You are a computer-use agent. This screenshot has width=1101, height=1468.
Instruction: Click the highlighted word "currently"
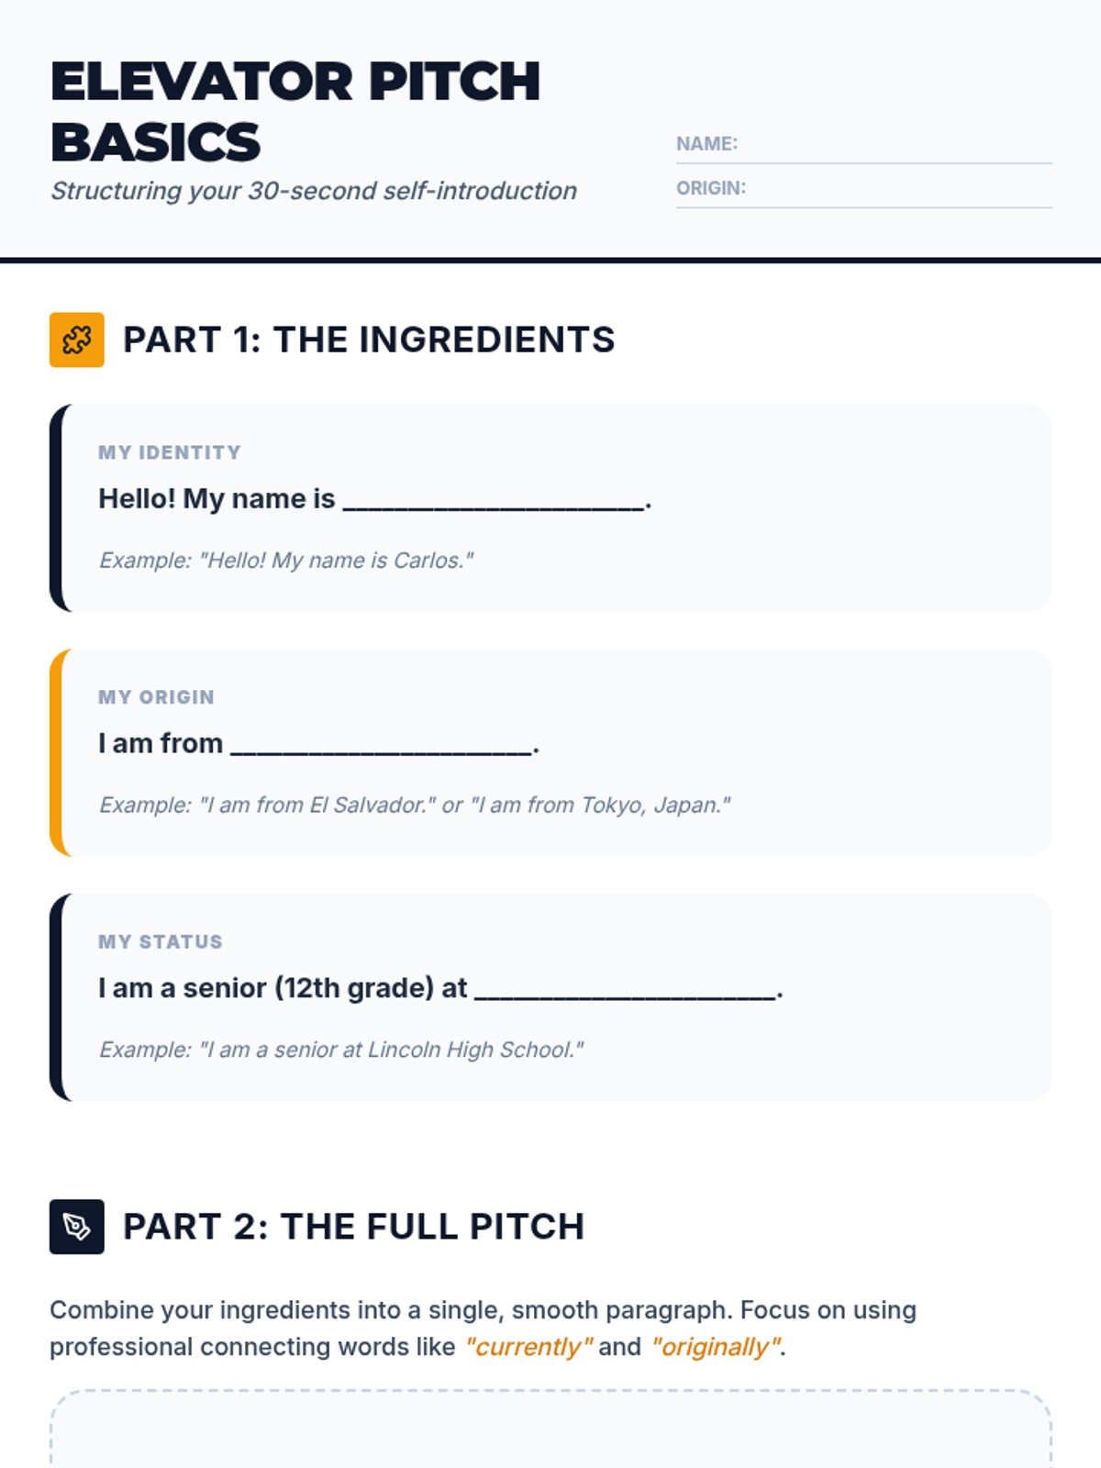coord(528,1347)
